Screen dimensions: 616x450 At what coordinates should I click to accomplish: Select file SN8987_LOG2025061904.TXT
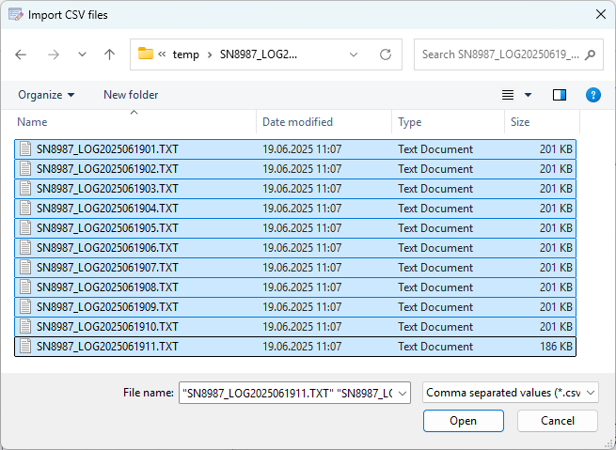pyautogui.click(x=295, y=209)
